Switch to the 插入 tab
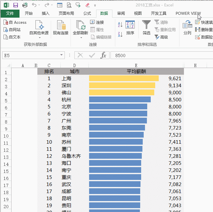This screenshot has height=212, width=213. coord(46,13)
